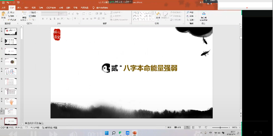
Task: Click the Format Painter brush icon
Action: tap(8, 20)
